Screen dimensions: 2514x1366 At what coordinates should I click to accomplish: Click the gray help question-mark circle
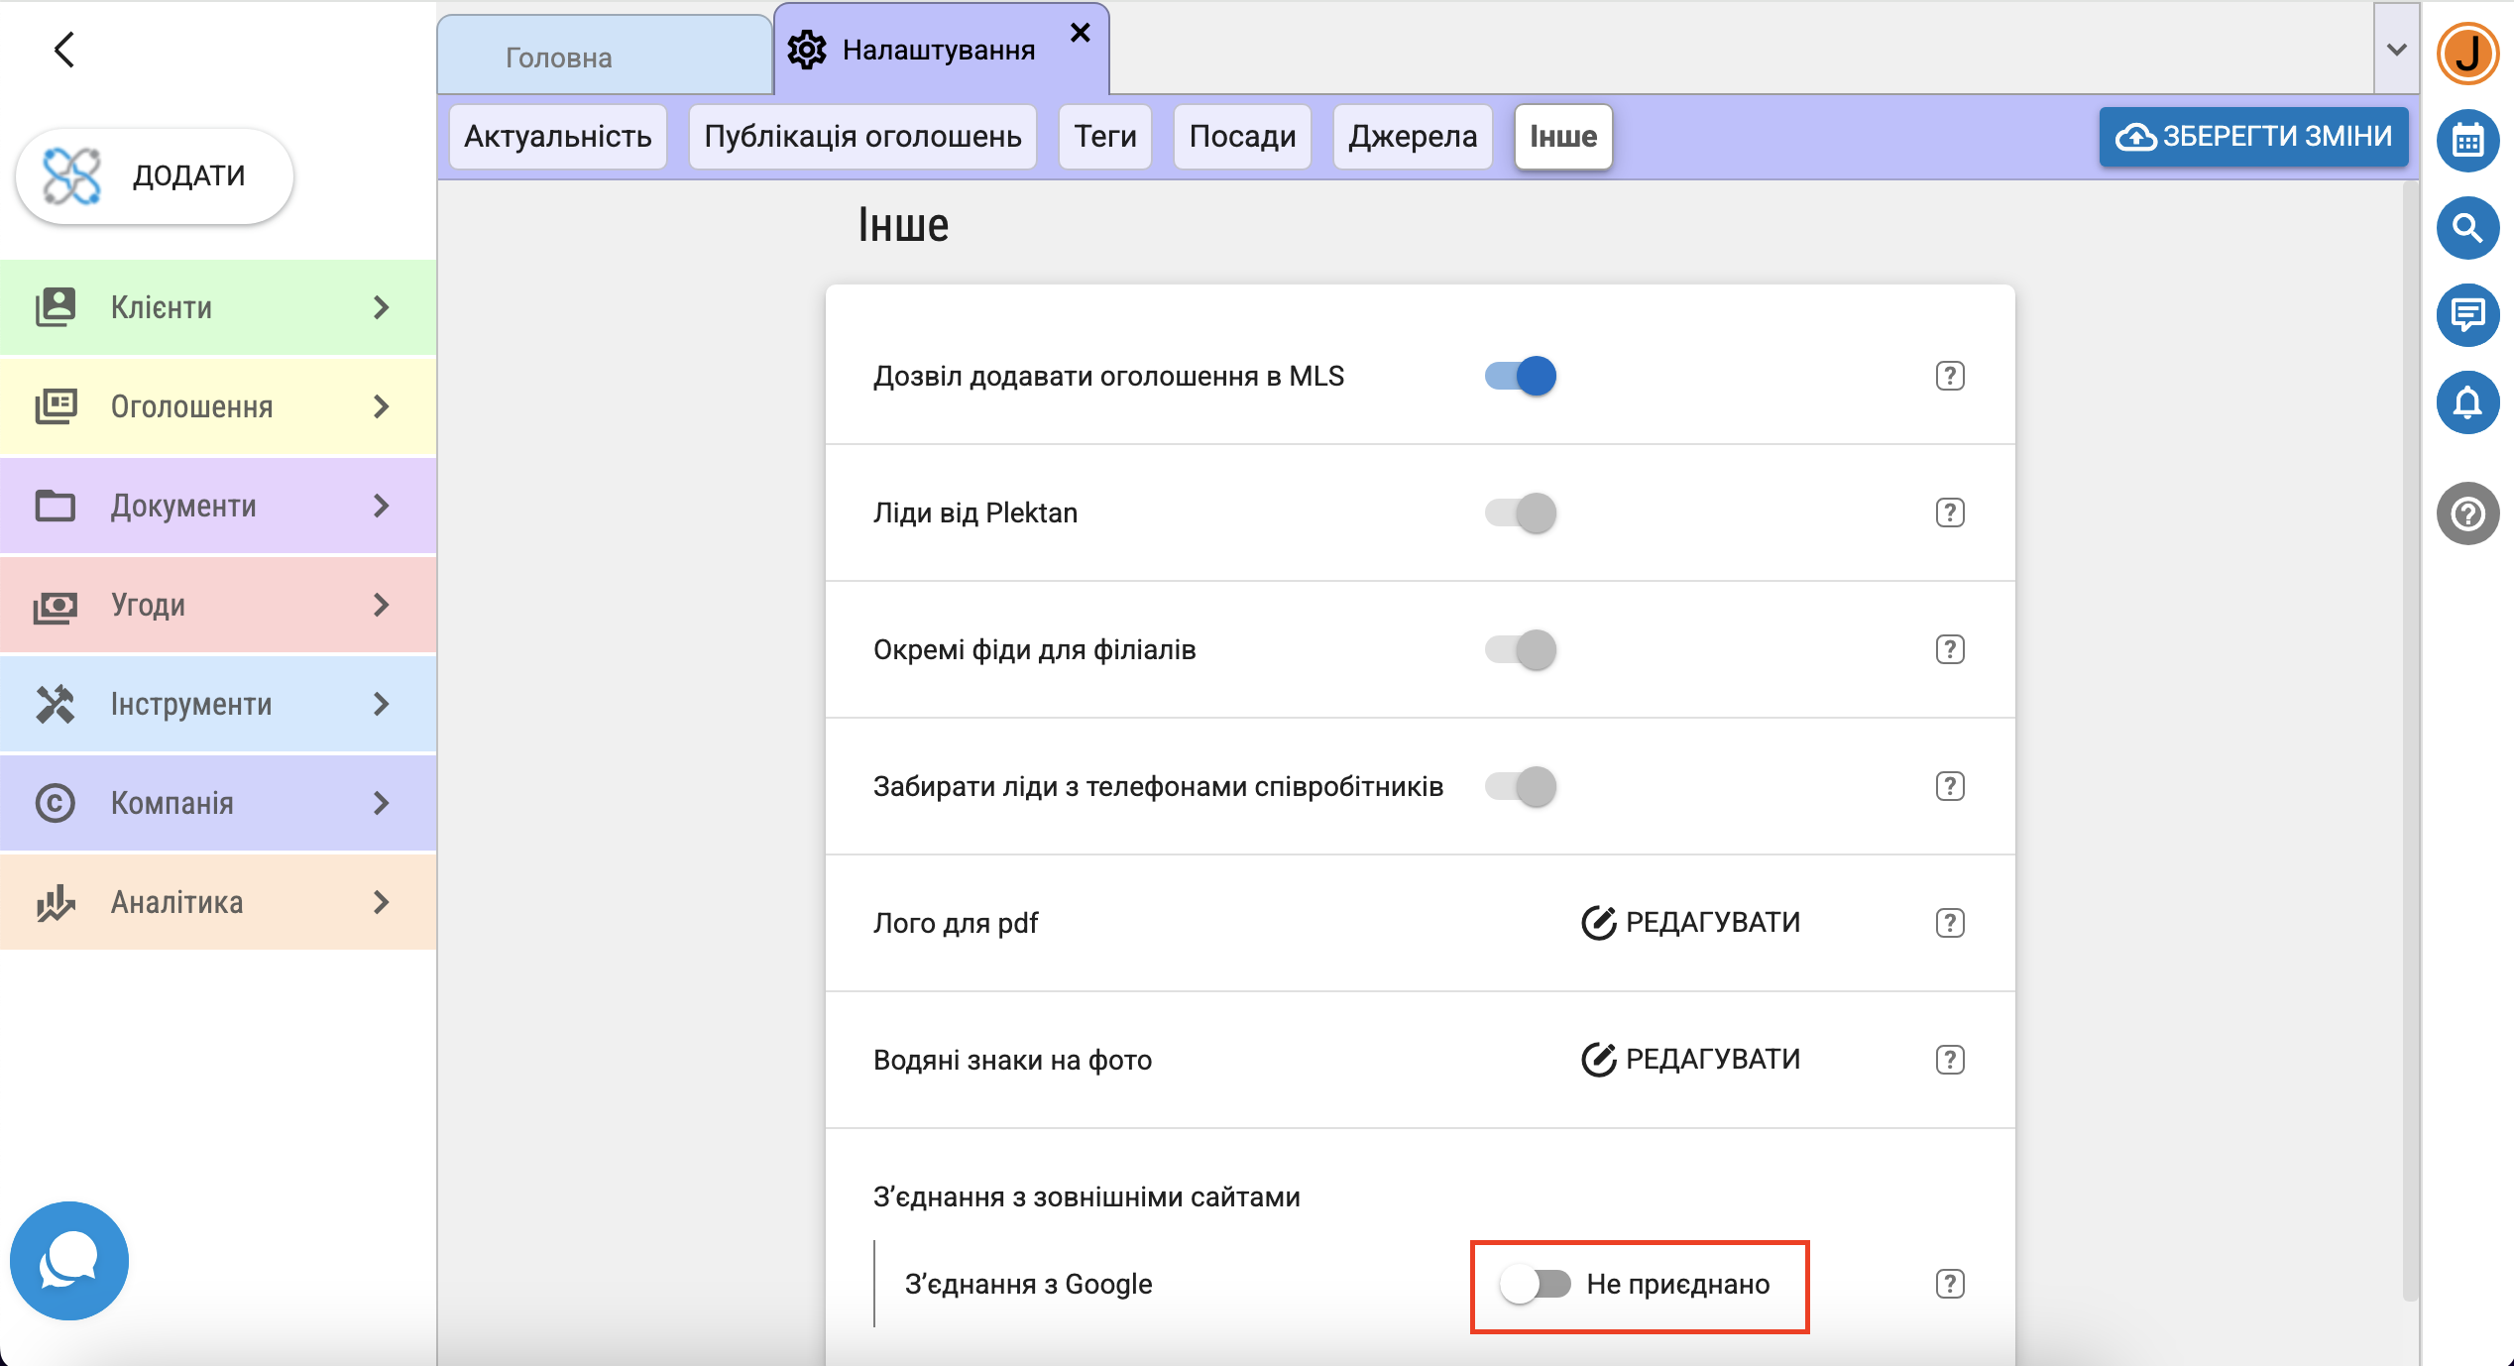tap(2466, 513)
